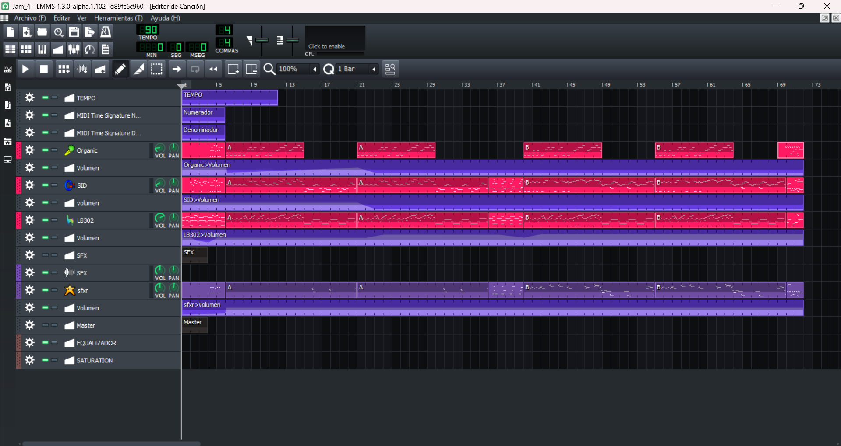Start playback in the Song Editor

pos(26,69)
